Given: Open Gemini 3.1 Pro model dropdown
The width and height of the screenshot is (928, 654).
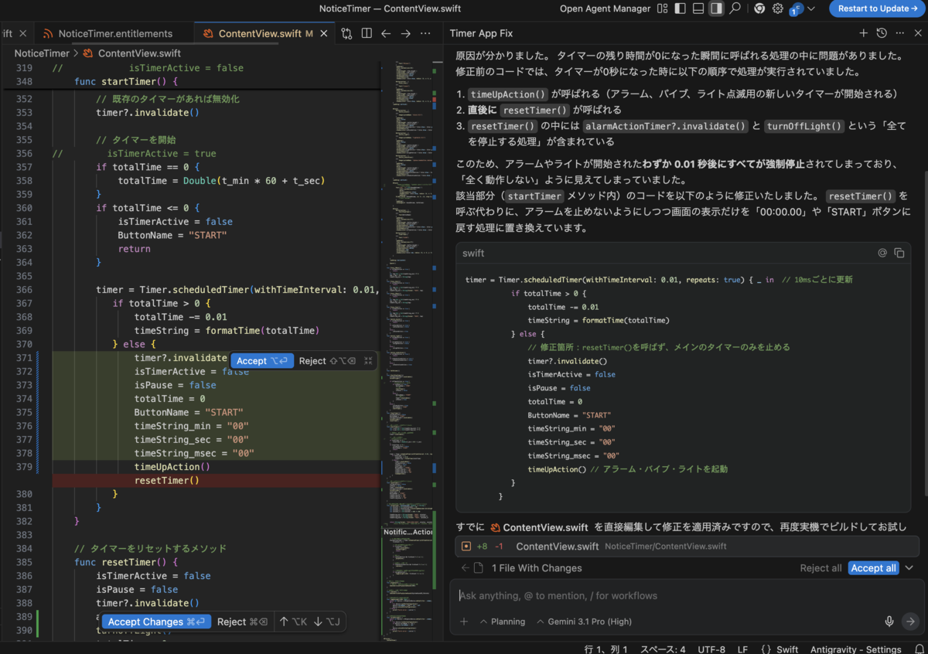Looking at the screenshot, I should (x=584, y=622).
